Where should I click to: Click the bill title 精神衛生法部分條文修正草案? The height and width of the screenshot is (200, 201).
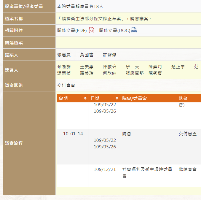(x=91, y=19)
